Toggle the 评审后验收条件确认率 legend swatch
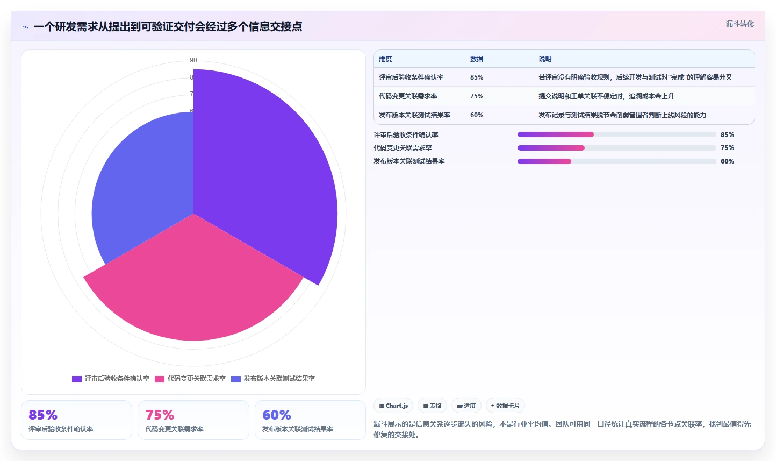Screen dimensions: 776x461 pyautogui.click(x=77, y=379)
